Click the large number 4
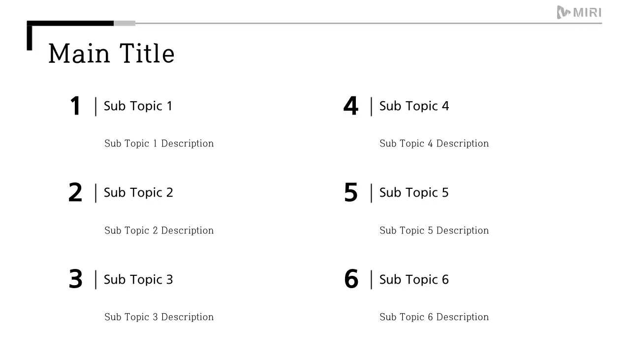Image resolution: width=630 pixels, height=354 pixels. pos(350,106)
